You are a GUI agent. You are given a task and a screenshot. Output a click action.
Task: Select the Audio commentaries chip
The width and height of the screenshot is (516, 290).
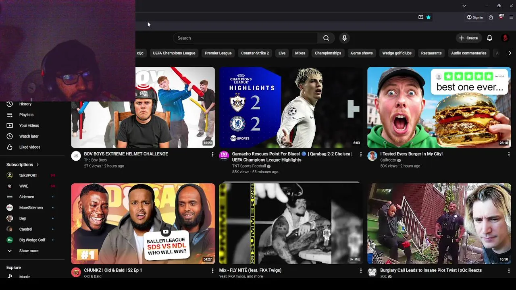(468, 53)
